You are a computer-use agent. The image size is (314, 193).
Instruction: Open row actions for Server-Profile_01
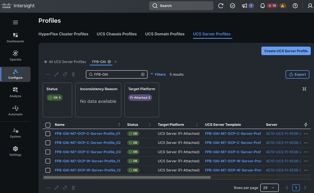[306, 134]
